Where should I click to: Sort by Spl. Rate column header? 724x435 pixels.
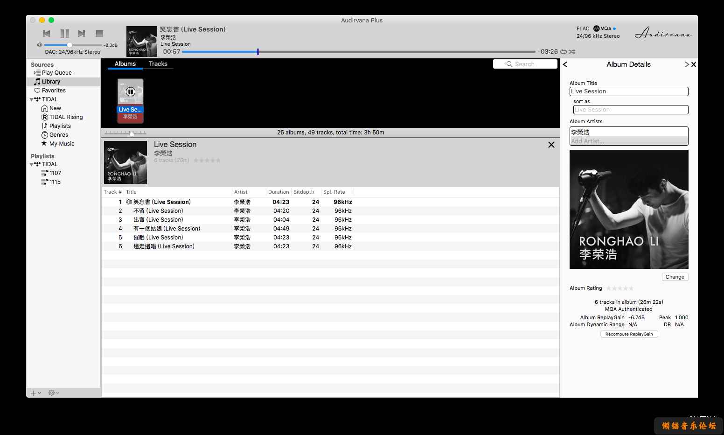point(337,192)
